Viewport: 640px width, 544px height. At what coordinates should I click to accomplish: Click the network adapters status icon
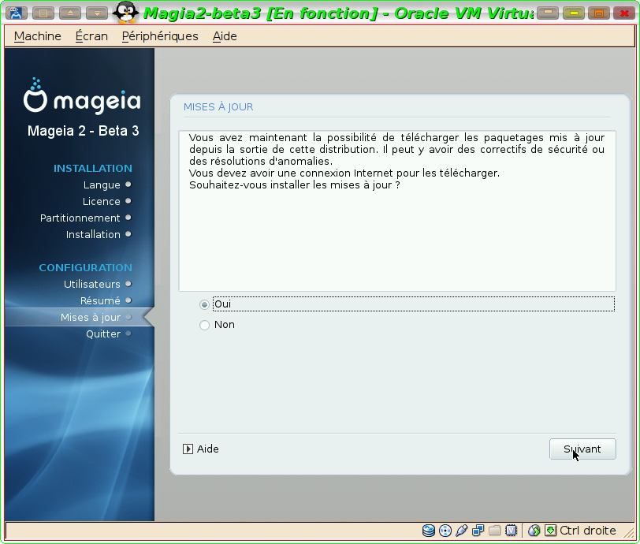click(x=478, y=531)
